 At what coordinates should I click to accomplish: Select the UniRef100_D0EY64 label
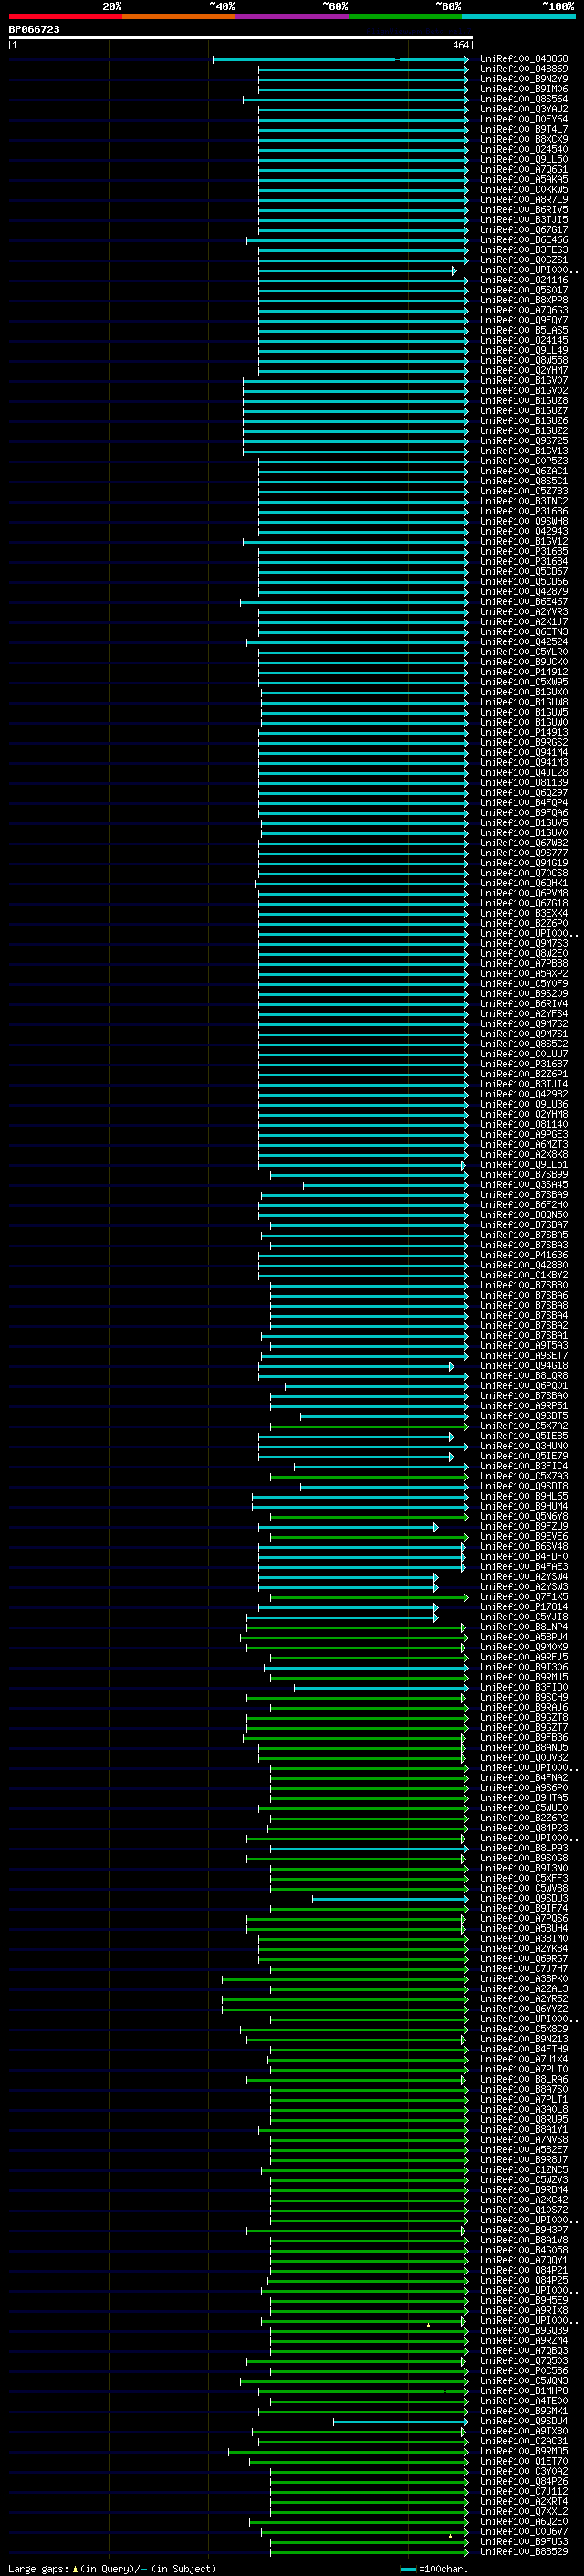pos(523,119)
